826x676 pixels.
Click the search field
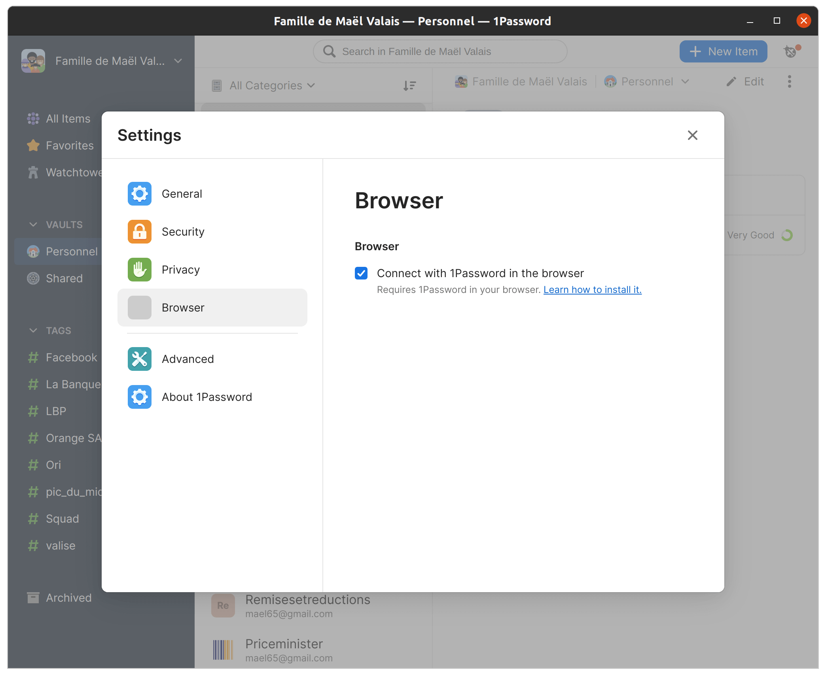click(x=440, y=51)
